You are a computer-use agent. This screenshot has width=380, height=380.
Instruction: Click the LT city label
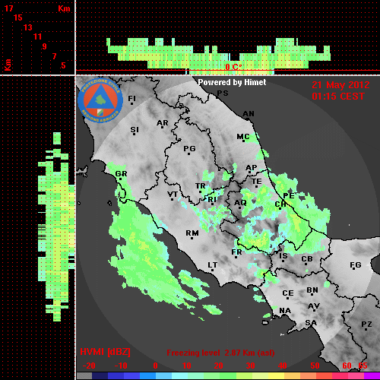pyautogui.click(x=213, y=265)
